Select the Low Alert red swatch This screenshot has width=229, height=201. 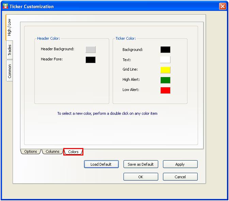(165, 90)
